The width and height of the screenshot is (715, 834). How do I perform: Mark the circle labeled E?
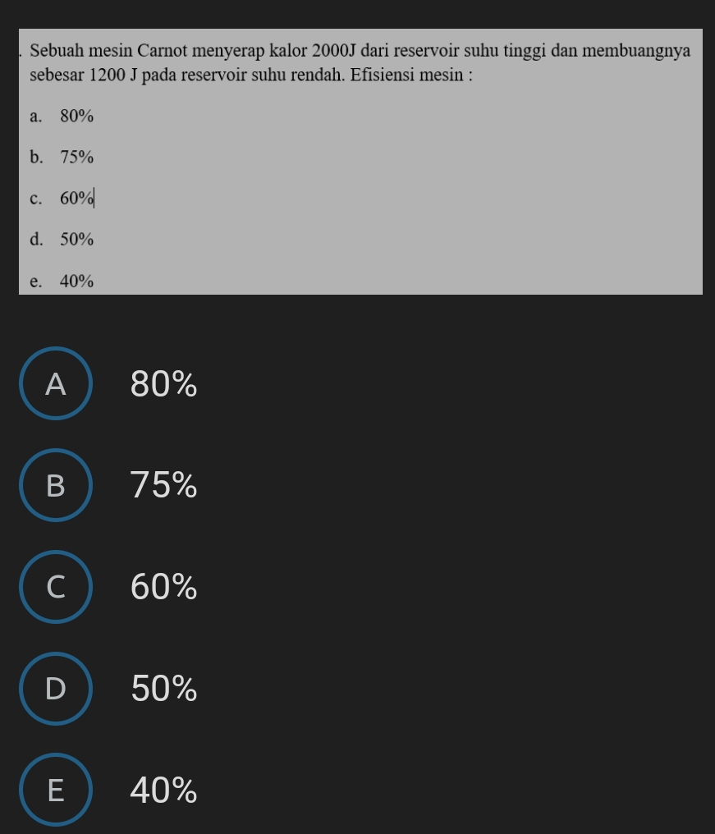[55, 790]
